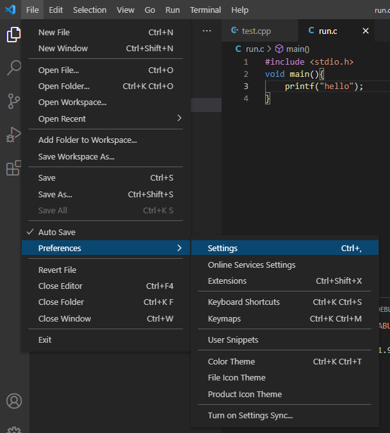Select Open Workspace... menu entry
The image size is (390, 433).
(106, 102)
